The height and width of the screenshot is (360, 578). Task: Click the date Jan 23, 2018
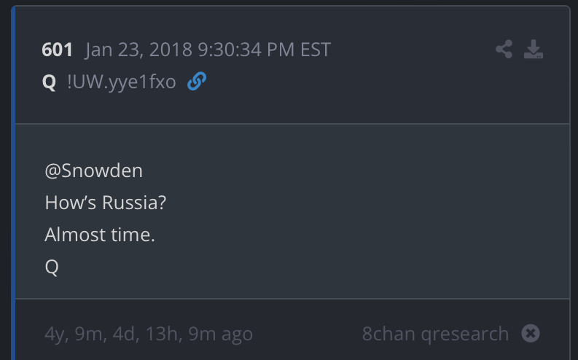(138, 50)
